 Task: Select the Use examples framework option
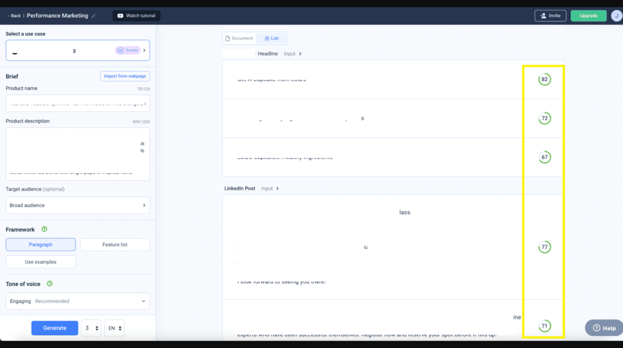click(41, 262)
